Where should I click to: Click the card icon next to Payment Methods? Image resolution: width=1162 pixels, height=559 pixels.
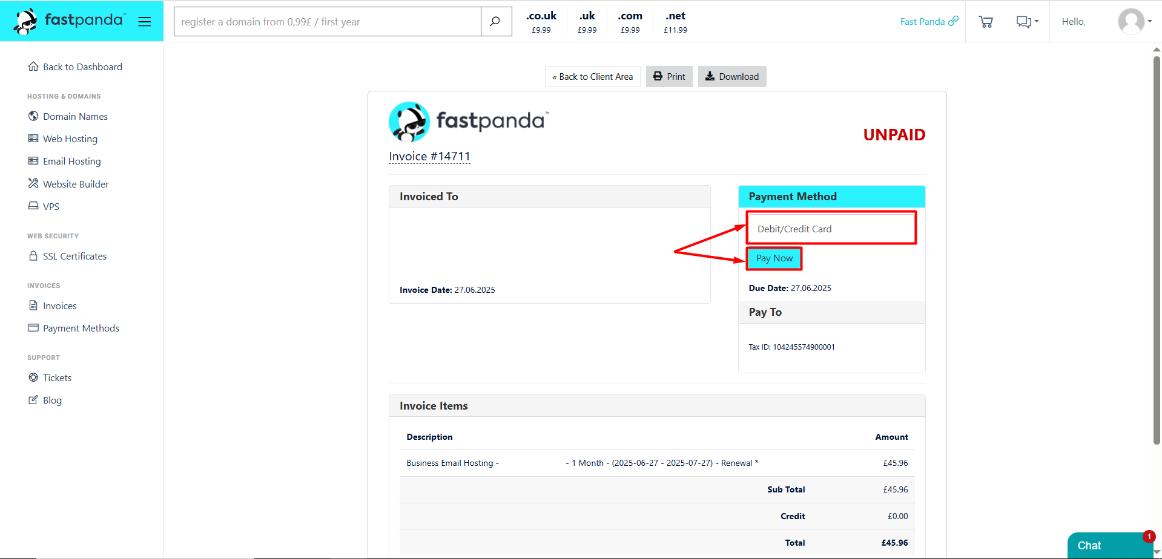(x=33, y=327)
